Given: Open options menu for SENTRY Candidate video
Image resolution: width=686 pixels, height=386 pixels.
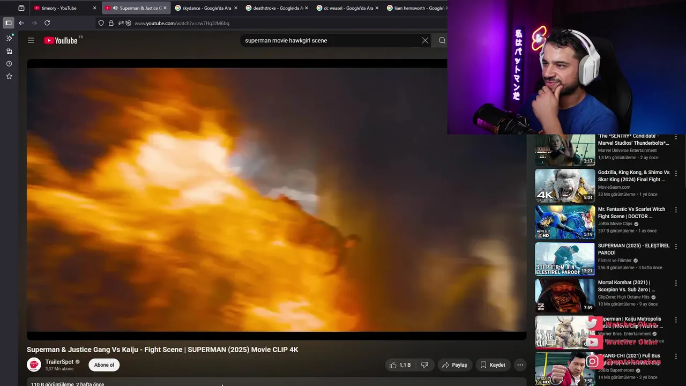Looking at the screenshot, I should point(676,137).
